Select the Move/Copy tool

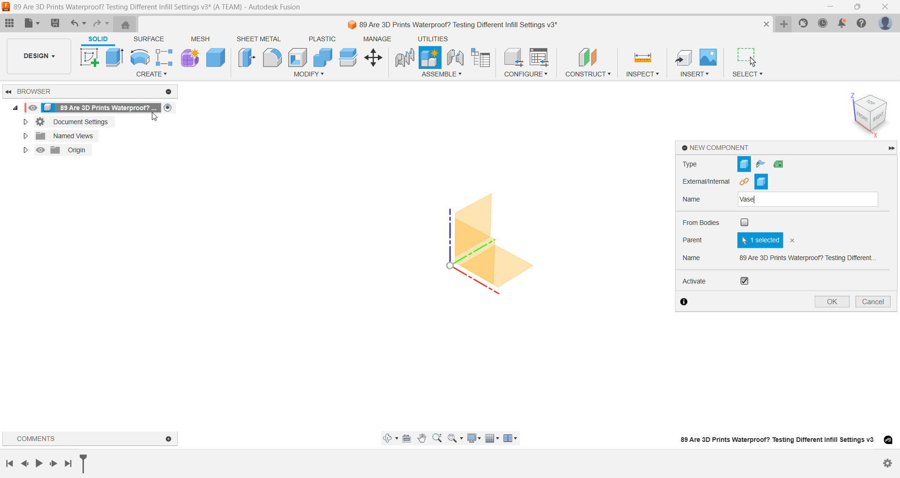point(373,58)
